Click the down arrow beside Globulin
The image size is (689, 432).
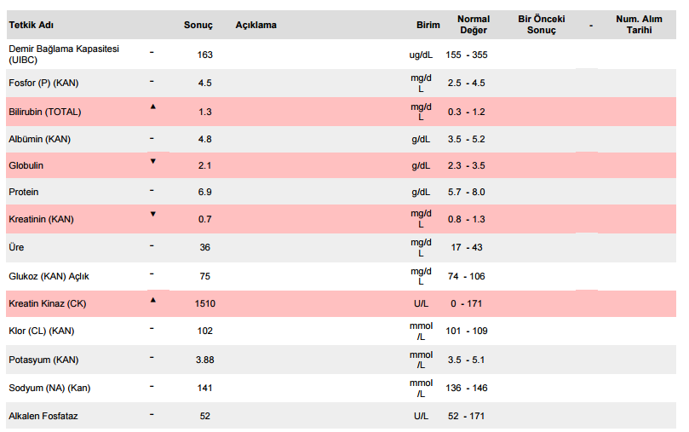tap(153, 161)
